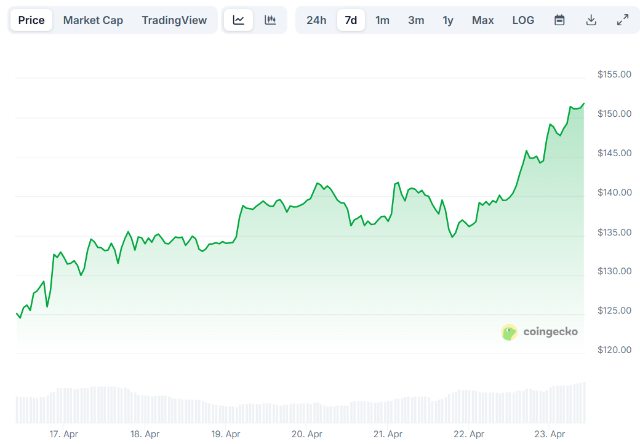Show the Max time range
640x444 pixels.
point(482,20)
